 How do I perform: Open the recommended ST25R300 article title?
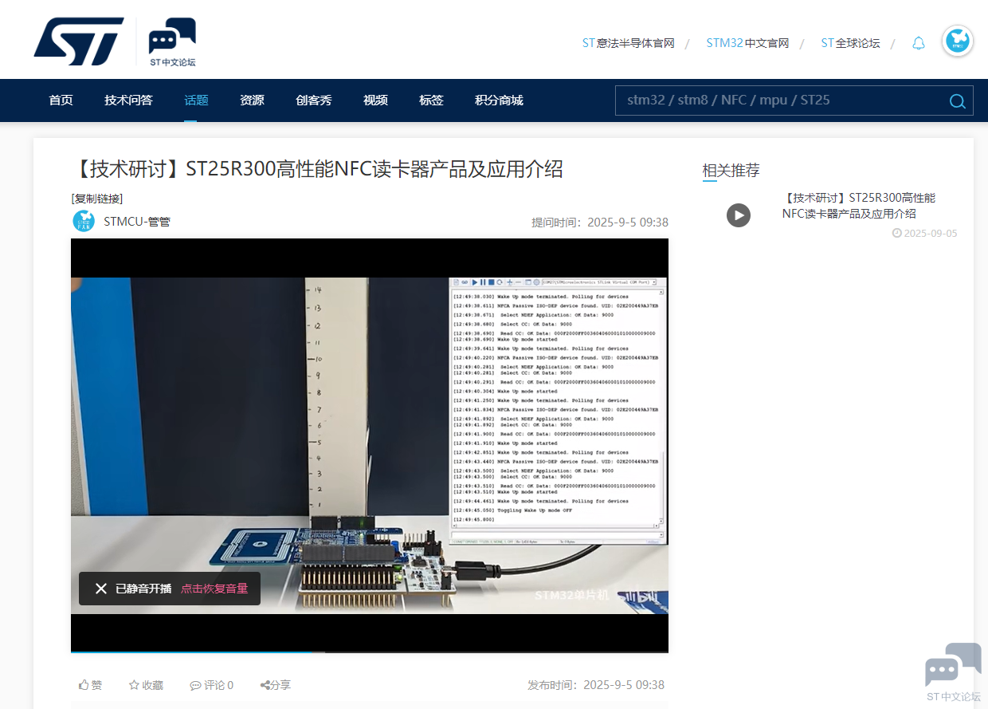[859, 206]
